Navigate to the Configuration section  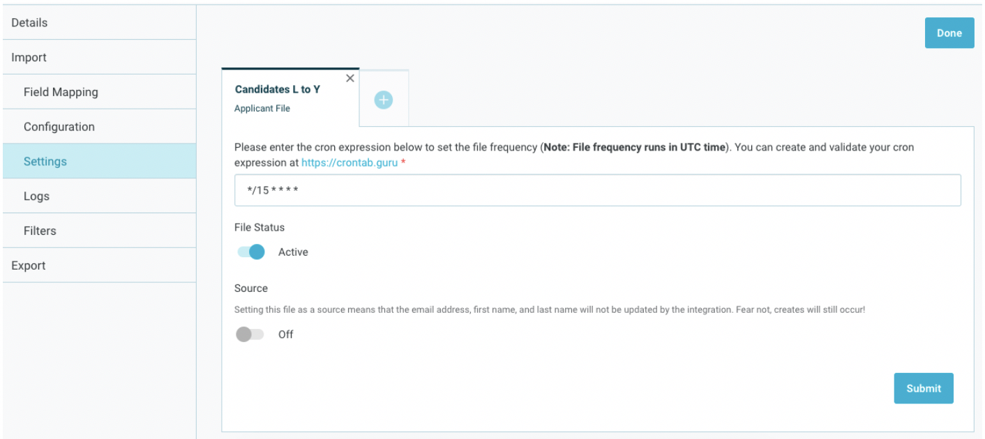(59, 126)
